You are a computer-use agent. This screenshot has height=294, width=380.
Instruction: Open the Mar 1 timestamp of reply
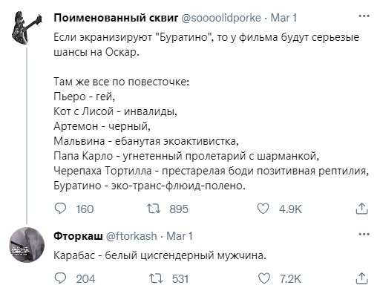pos(180,236)
